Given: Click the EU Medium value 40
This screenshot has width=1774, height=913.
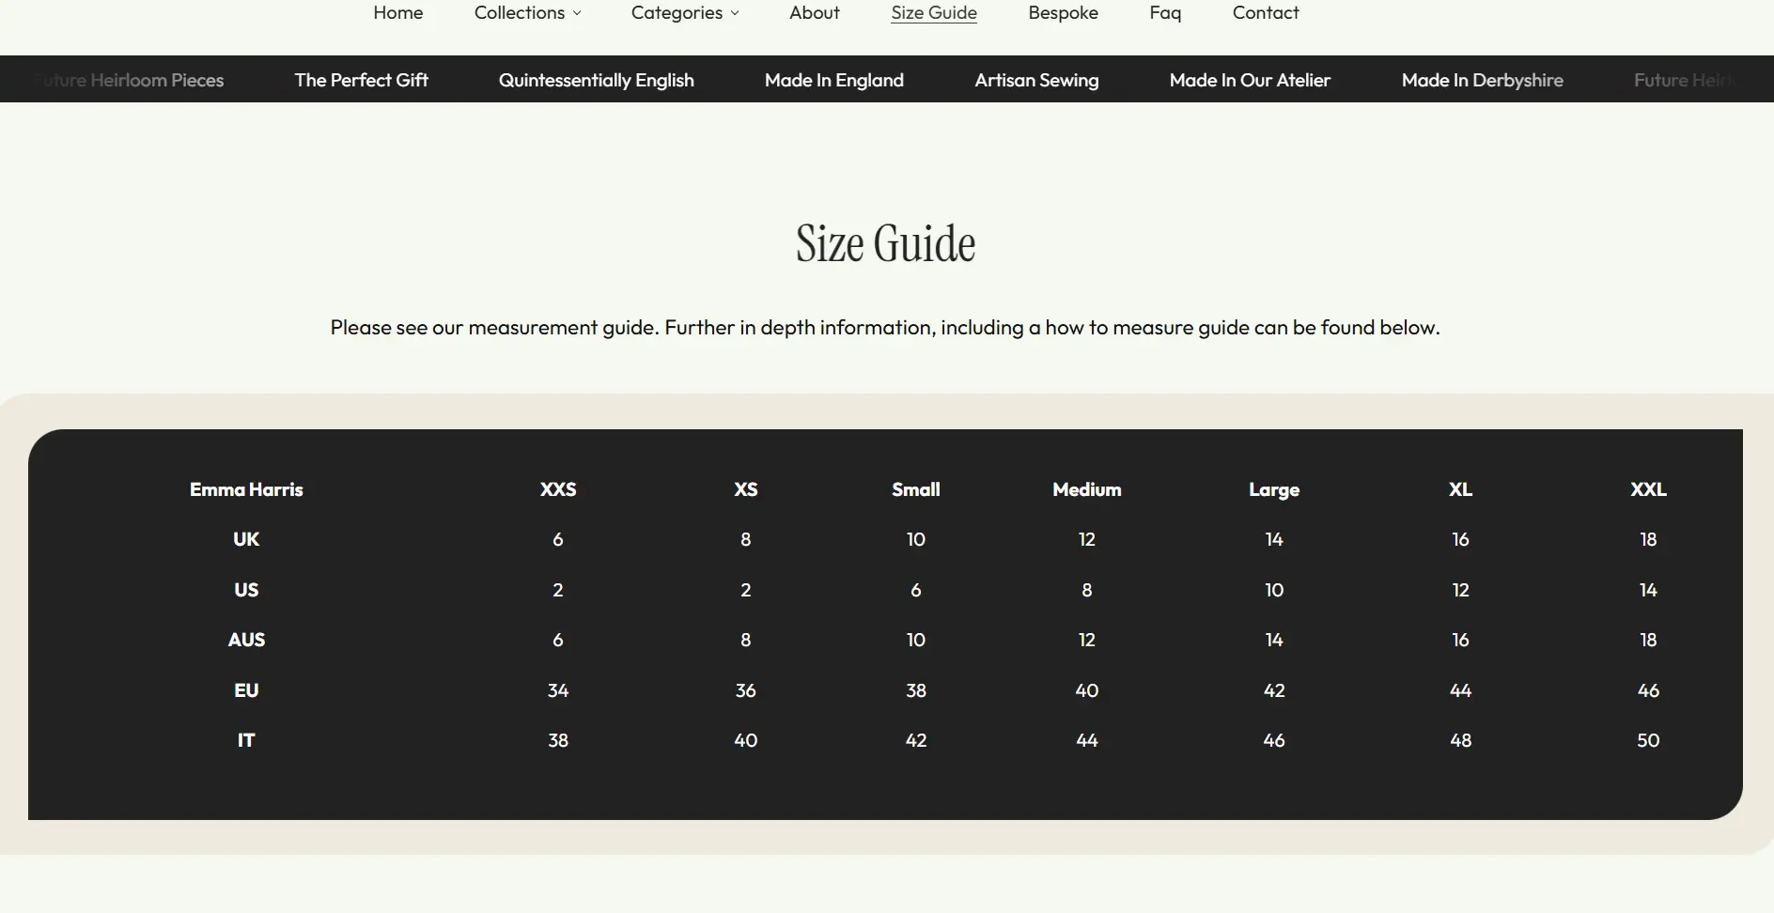Looking at the screenshot, I should pos(1086,690).
